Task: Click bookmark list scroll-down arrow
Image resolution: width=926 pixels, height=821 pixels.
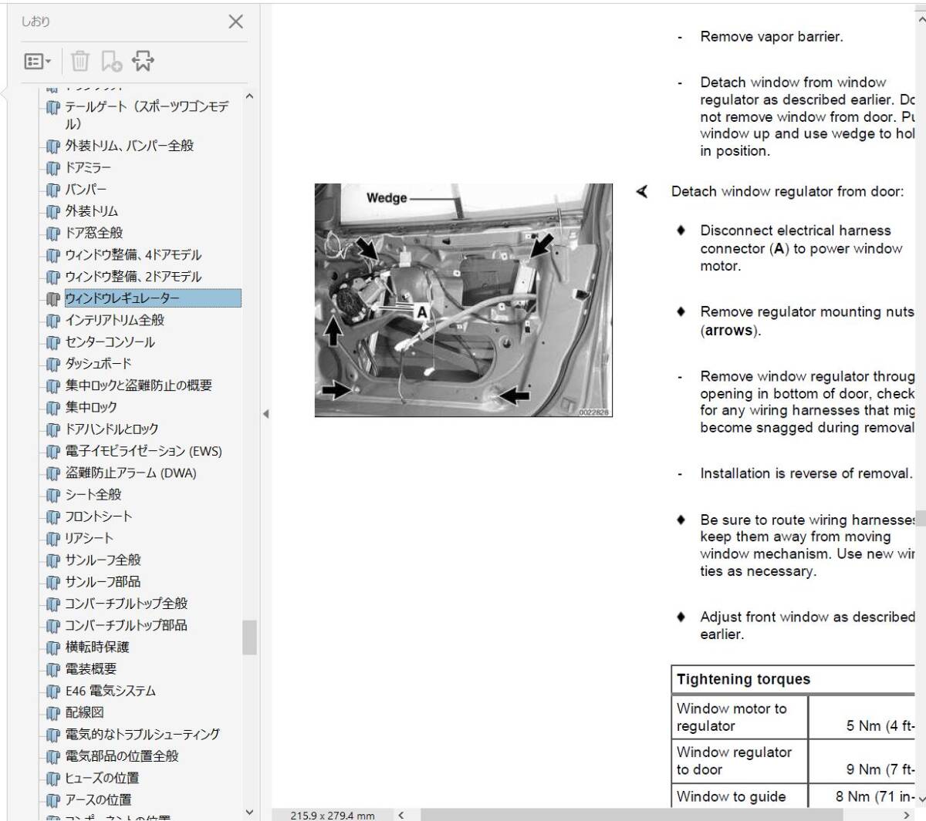Action: [x=249, y=812]
